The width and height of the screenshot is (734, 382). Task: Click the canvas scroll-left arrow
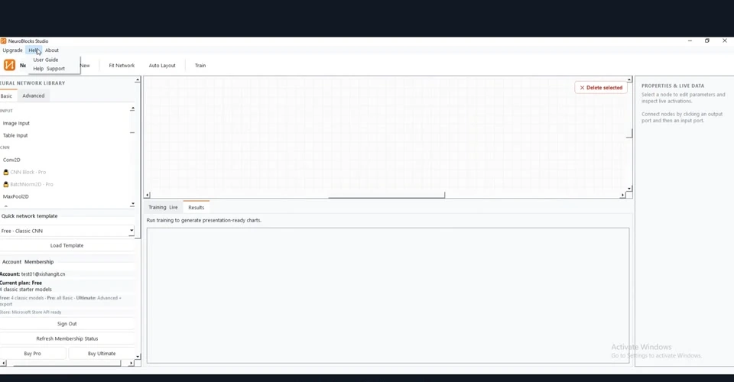click(x=148, y=195)
